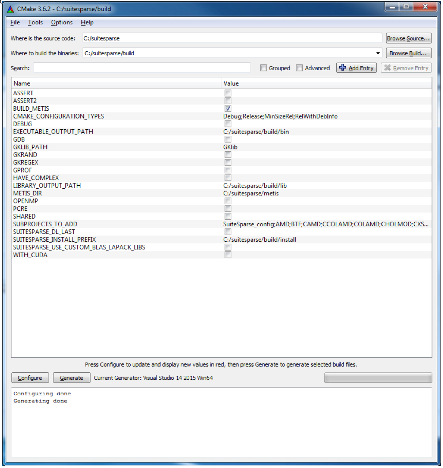Select the CMAKE_CONFIGURATION_TYPES row name

59,116
